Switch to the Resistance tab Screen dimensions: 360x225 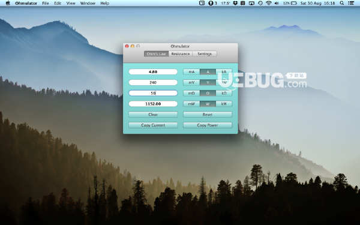coord(181,54)
